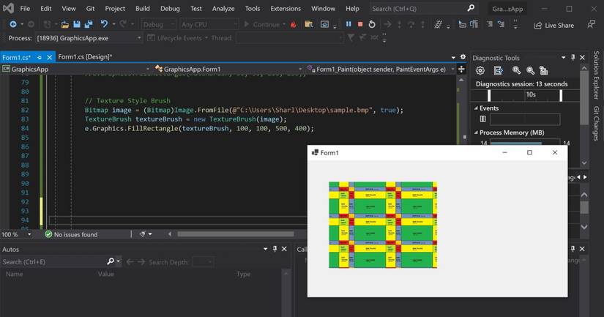Open Diagnostic Tools settings gear
This screenshot has width=604, height=317.
480,70
